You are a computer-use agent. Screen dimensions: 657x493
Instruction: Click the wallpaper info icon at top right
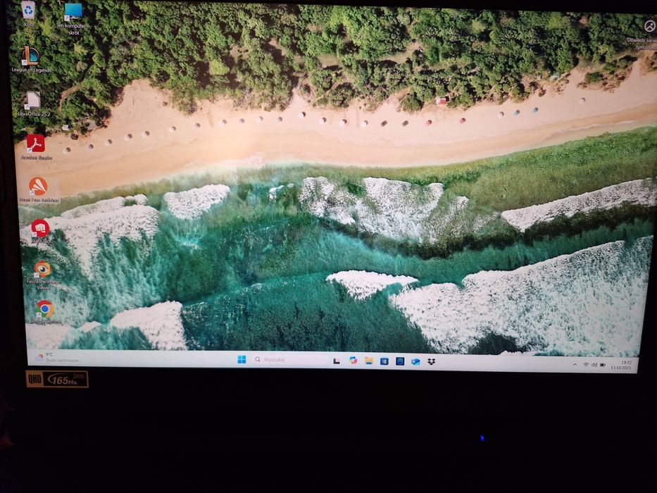coord(649,27)
